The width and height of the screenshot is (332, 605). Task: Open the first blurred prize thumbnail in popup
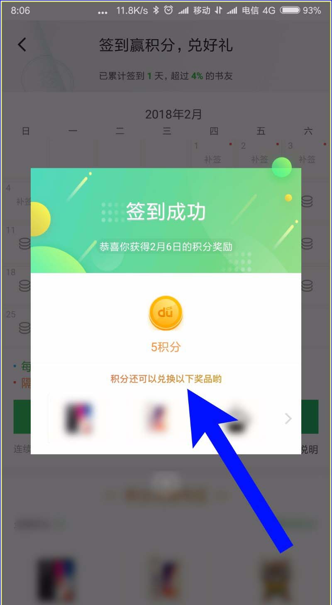point(78,418)
